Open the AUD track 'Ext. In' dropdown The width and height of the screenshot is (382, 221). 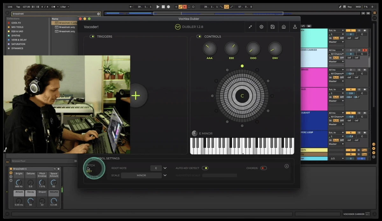click(x=336, y=90)
